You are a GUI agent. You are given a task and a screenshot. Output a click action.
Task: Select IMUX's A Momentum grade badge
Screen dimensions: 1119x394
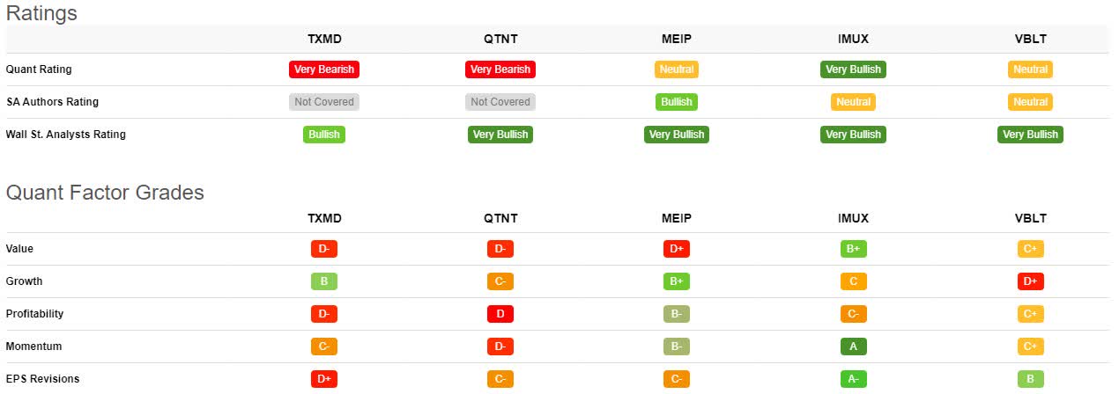click(853, 347)
